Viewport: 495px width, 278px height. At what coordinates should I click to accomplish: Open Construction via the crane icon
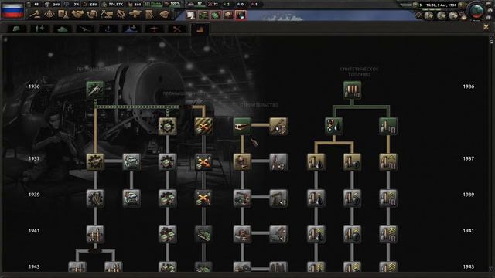(x=107, y=15)
